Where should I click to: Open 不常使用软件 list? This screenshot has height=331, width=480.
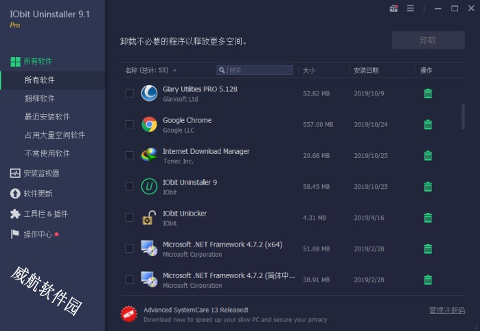click(x=47, y=153)
